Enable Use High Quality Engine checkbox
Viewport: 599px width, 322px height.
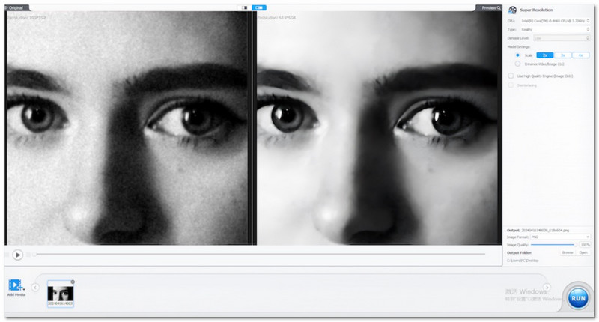pos(511,76)
